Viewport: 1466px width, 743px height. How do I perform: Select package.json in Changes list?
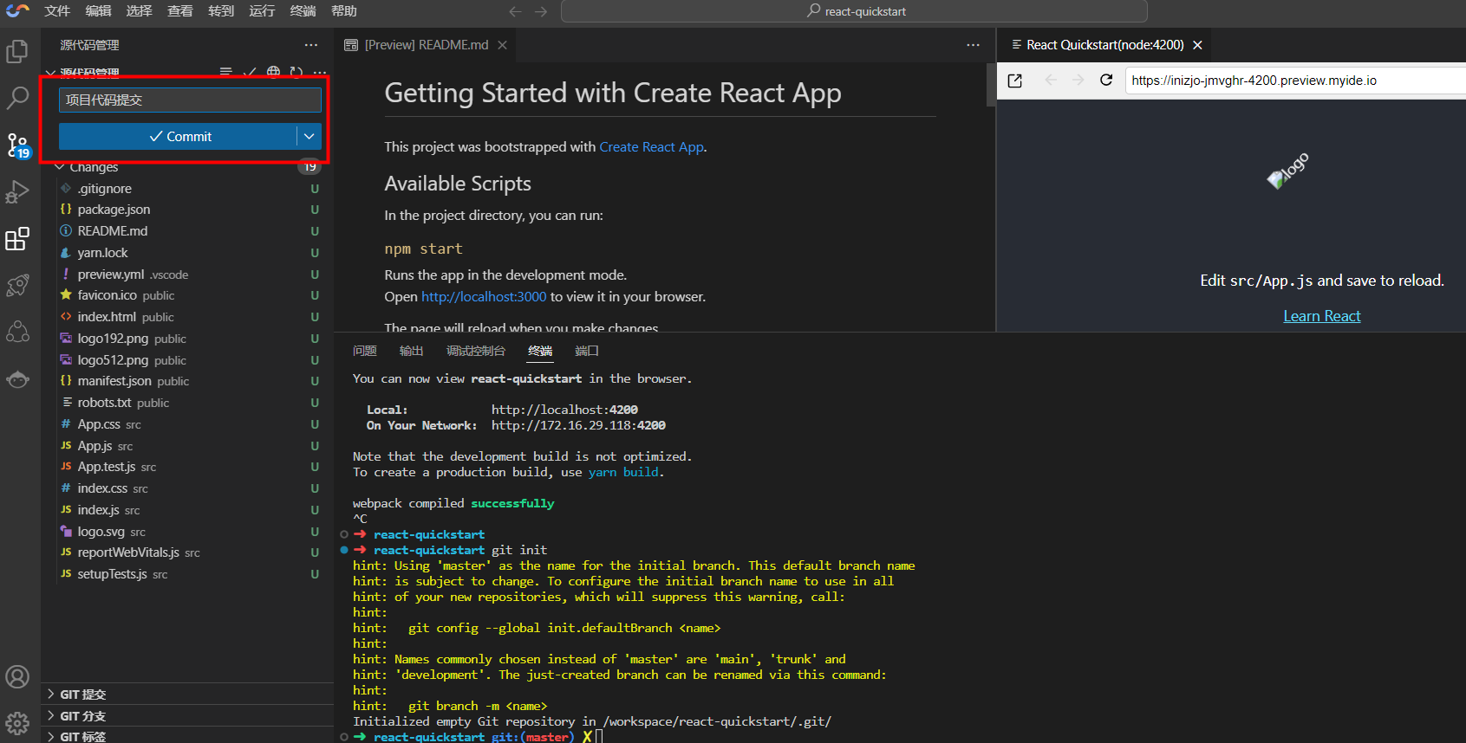[x=187, y=210]
